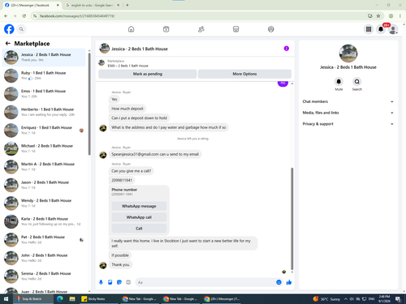Open Karla 2 Beds 1 Bath chat
The height and width of the screenshot is (304, 406).
[44, 221]
